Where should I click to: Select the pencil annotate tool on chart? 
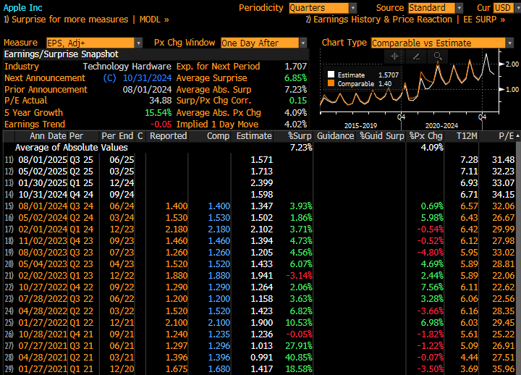tap(416, 56)
